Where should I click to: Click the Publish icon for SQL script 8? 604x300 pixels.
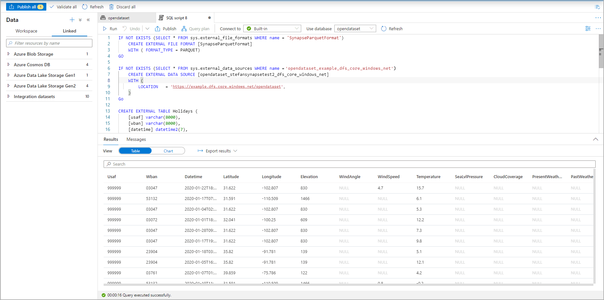[158, 29]
